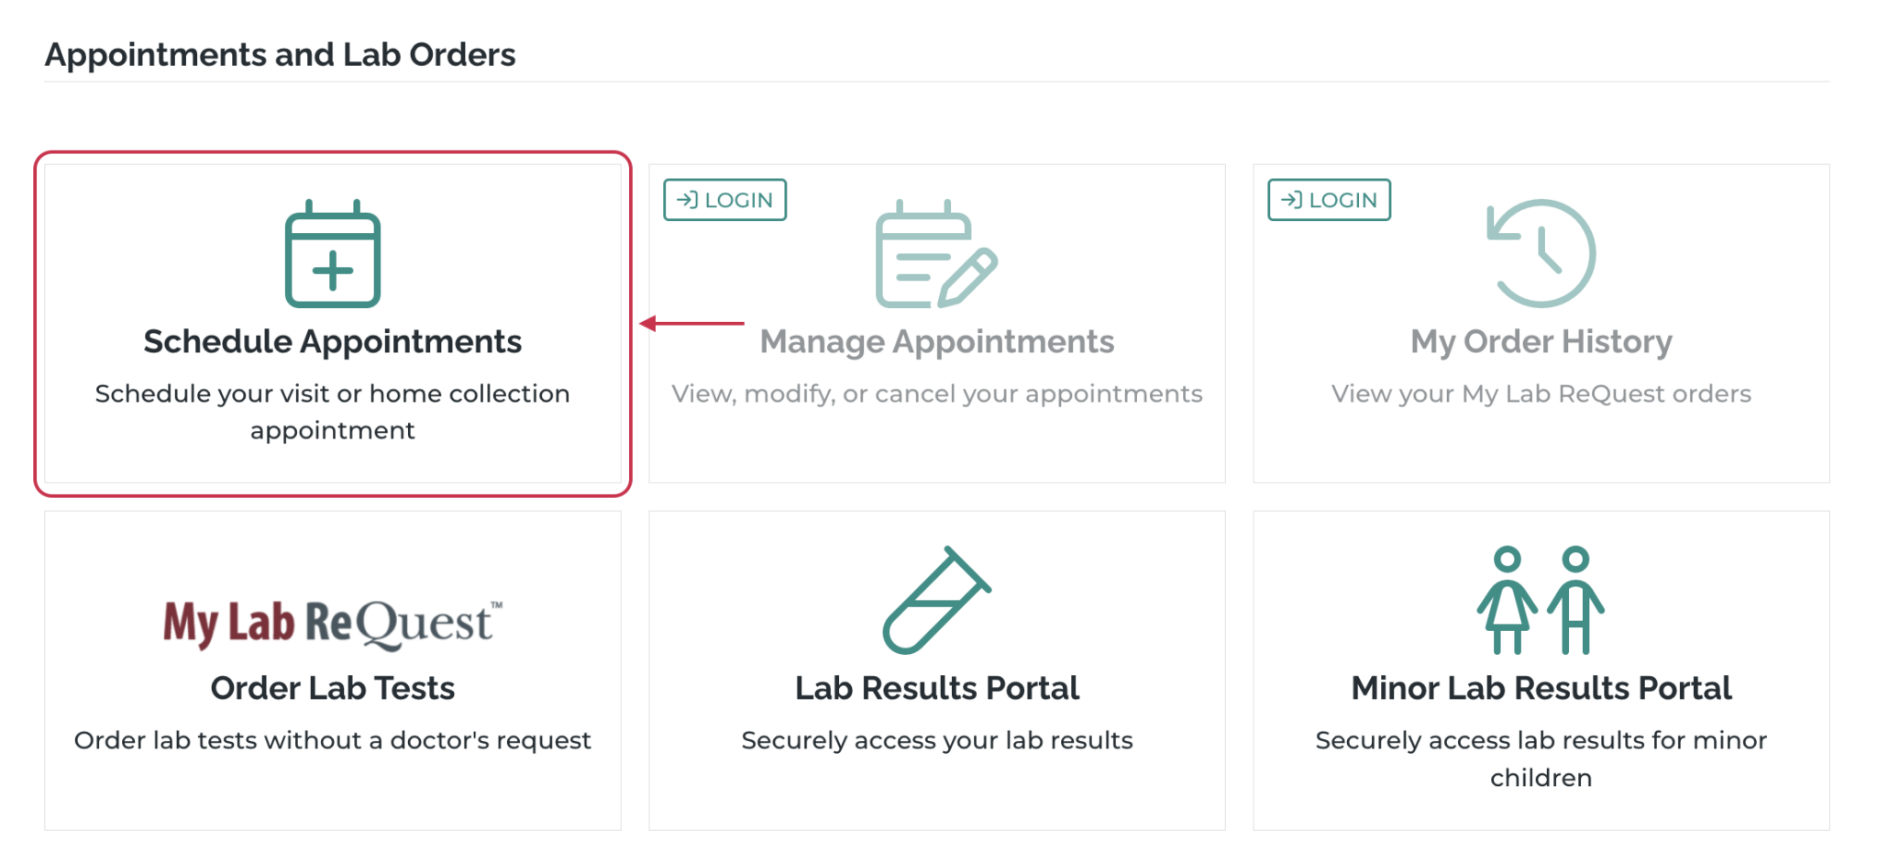Image resolution: width=1878 pixels, height=864 pixels.
Task: Click LOGIN for Manage Appointments
Action: [x=724, y=199]
